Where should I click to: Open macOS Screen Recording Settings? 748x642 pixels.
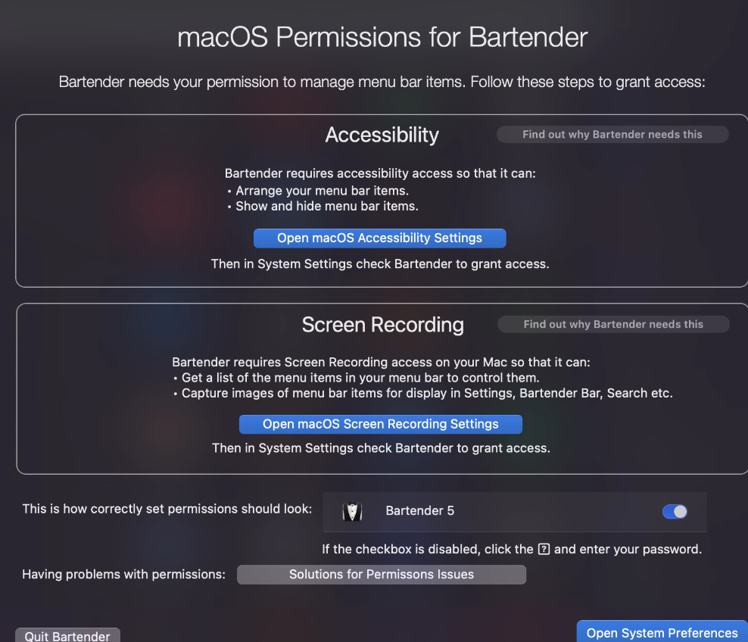tap(380, 424)
